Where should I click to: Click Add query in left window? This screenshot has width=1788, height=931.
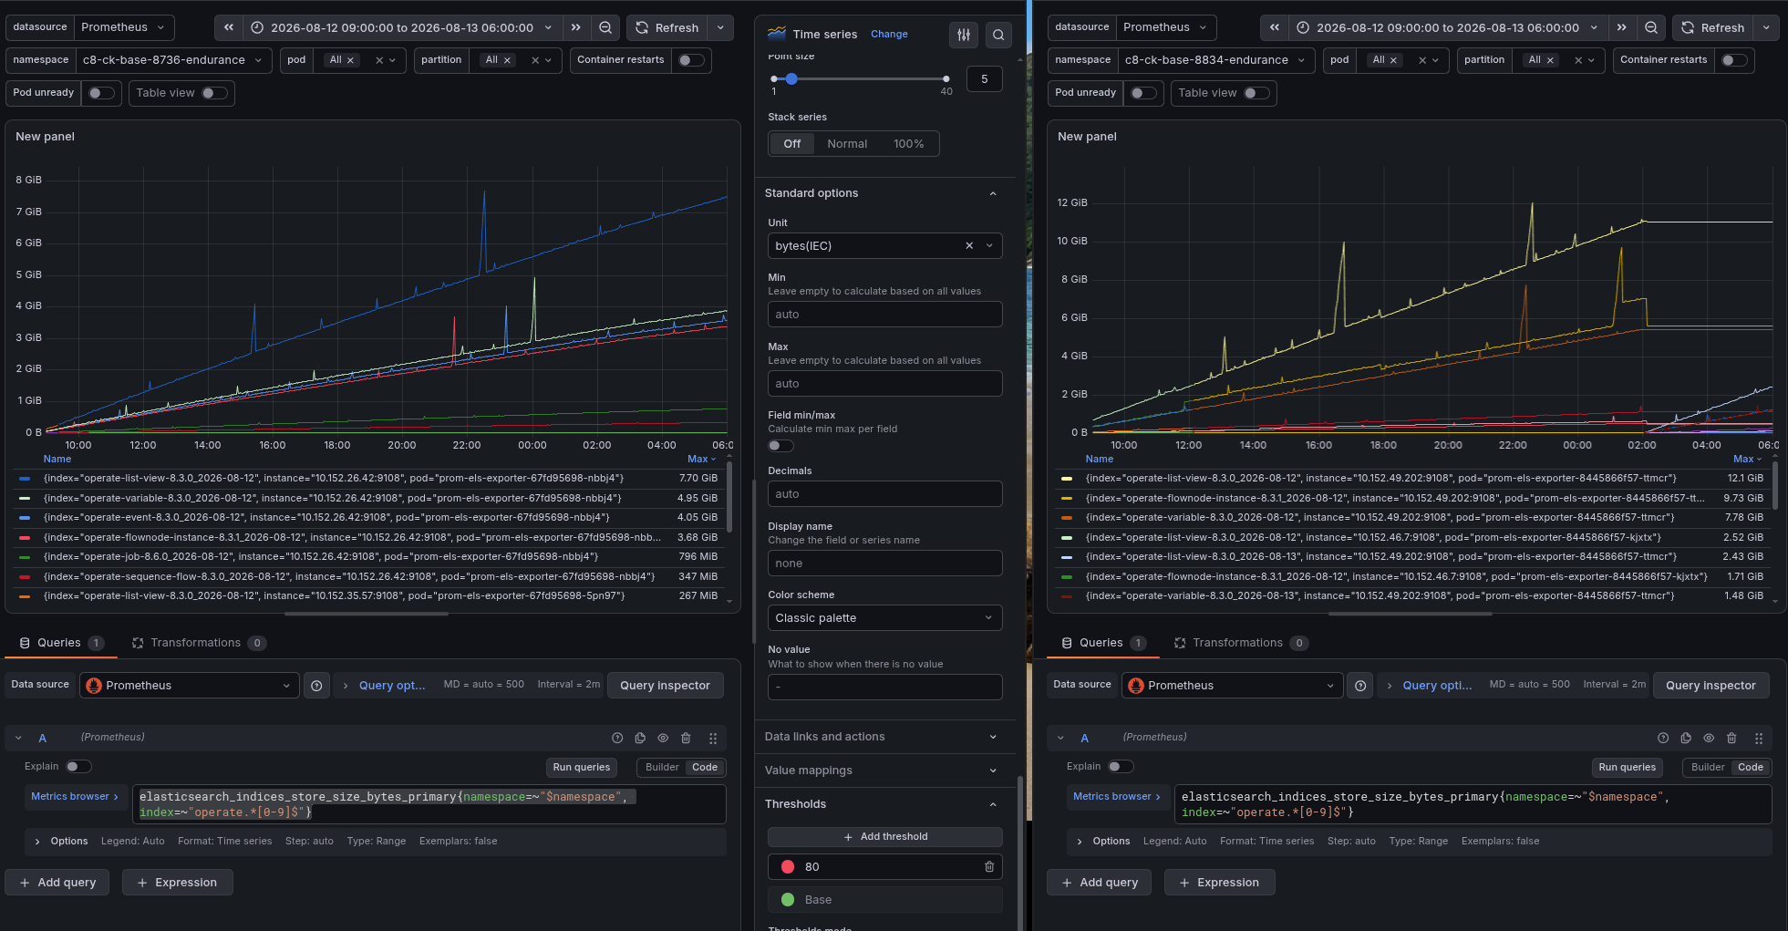click(57, 883)
